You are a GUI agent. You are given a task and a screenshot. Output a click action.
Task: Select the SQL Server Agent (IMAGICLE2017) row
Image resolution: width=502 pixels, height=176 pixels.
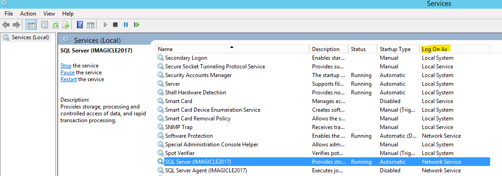(x=323, y=170)
